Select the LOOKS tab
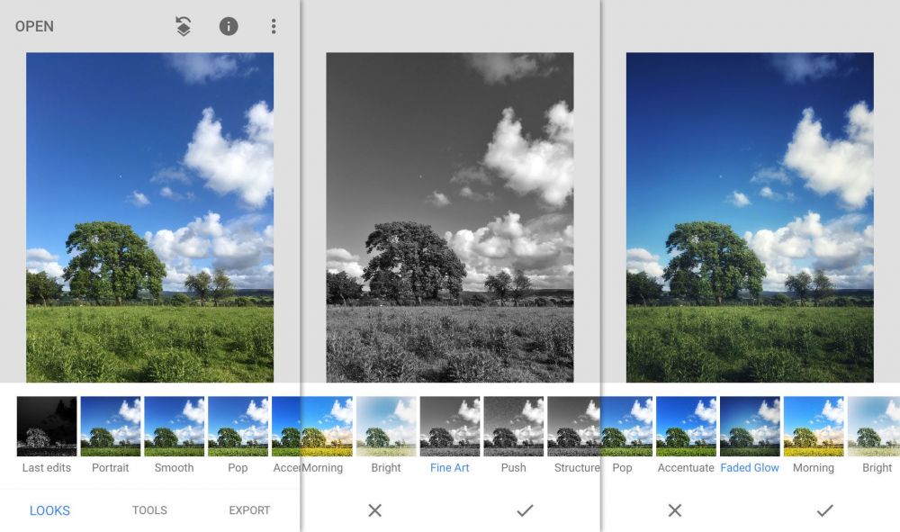The height and width of the screenshot is (532, 900). (49, 509)
